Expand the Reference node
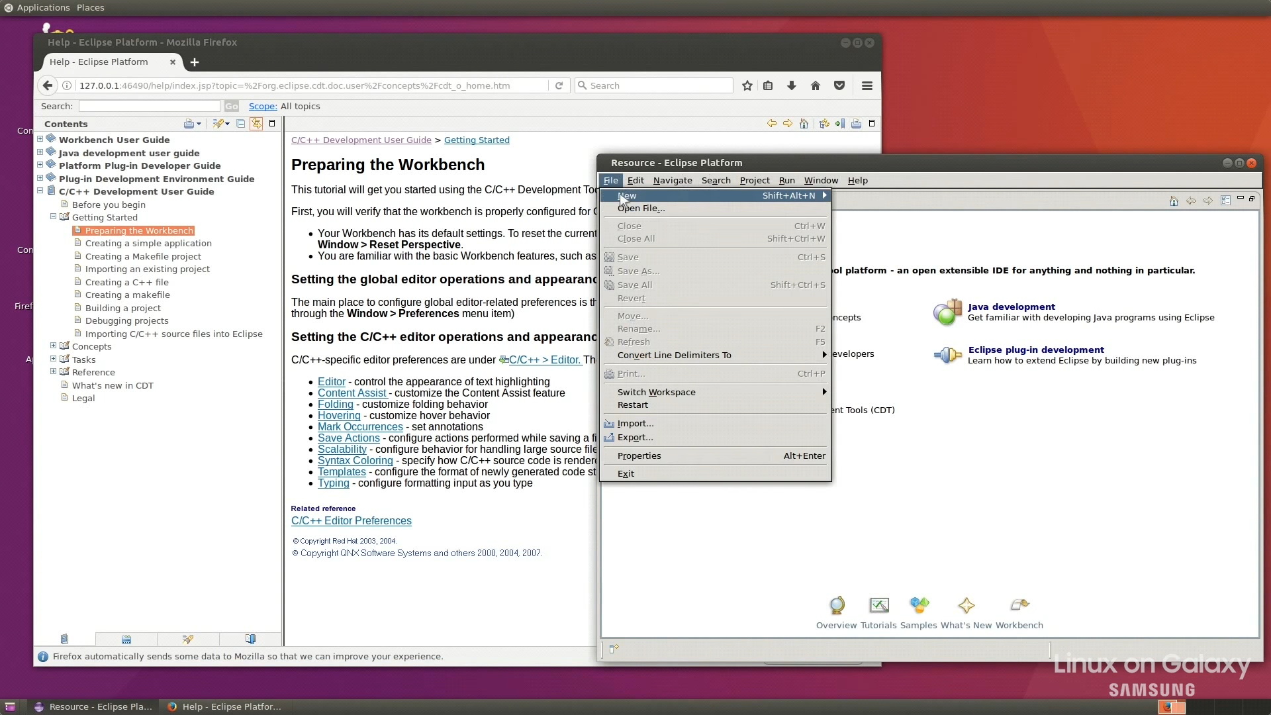Viewport: 1271px width, 715px height. click(x=54, y=371)
